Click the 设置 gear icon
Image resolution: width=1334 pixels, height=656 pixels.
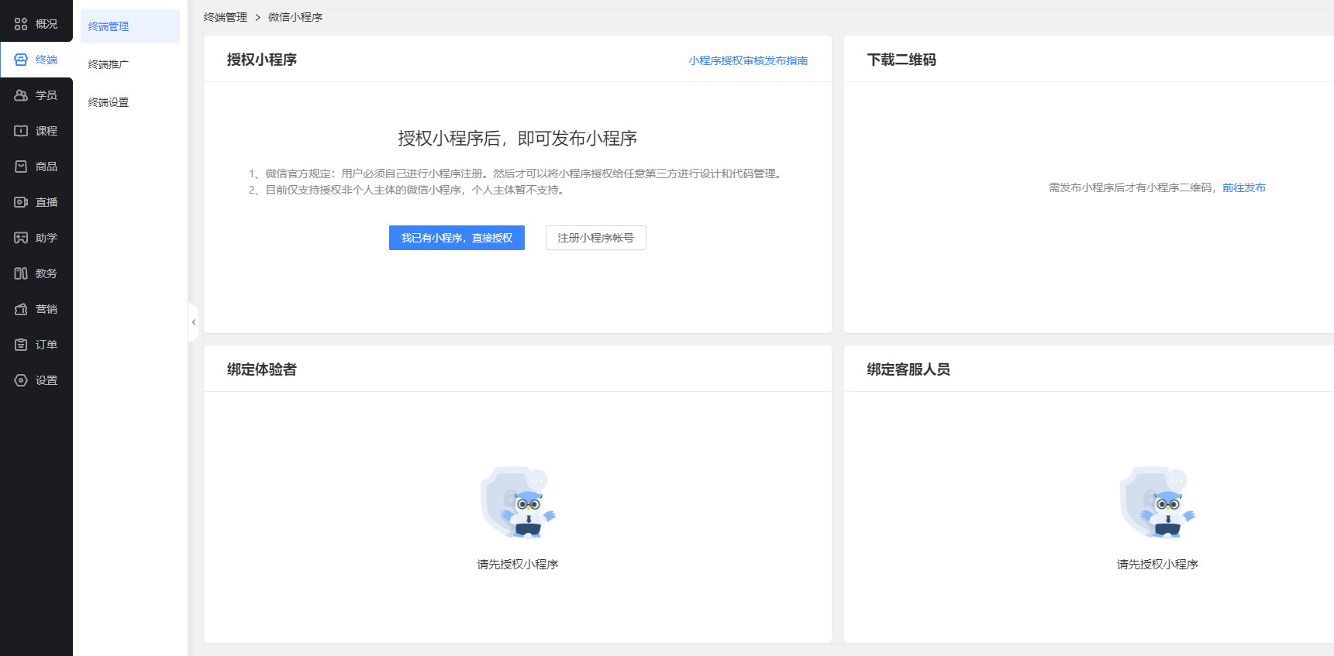click(x=21, y=380)
